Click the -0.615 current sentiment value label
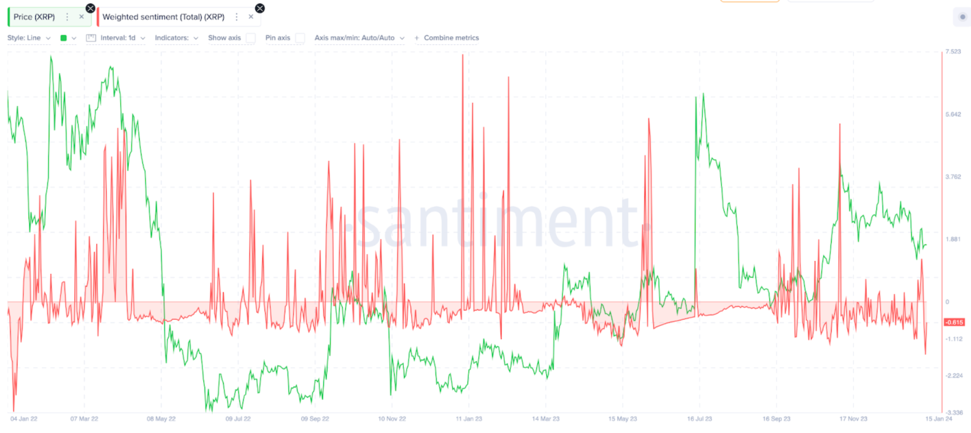The image size is (971, 433). [x=954, y=322]
